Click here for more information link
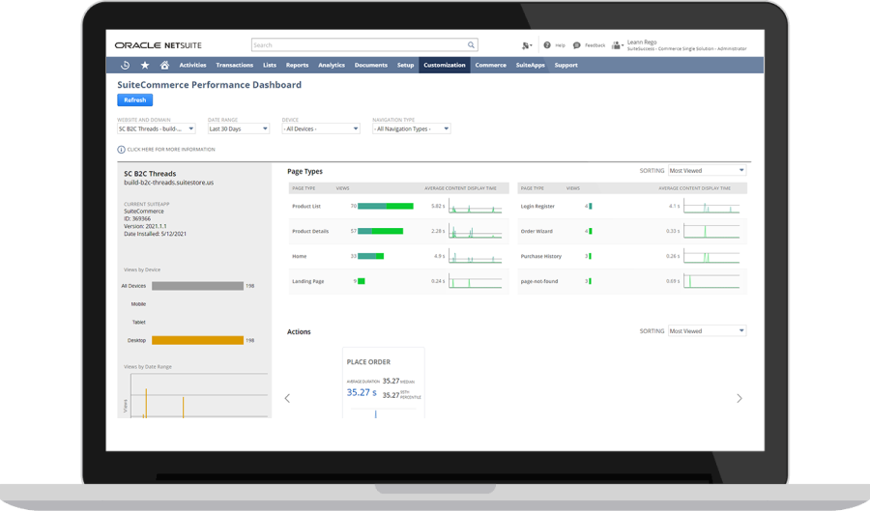This screenshot has width=870, height=511. (x=171, y=150)
